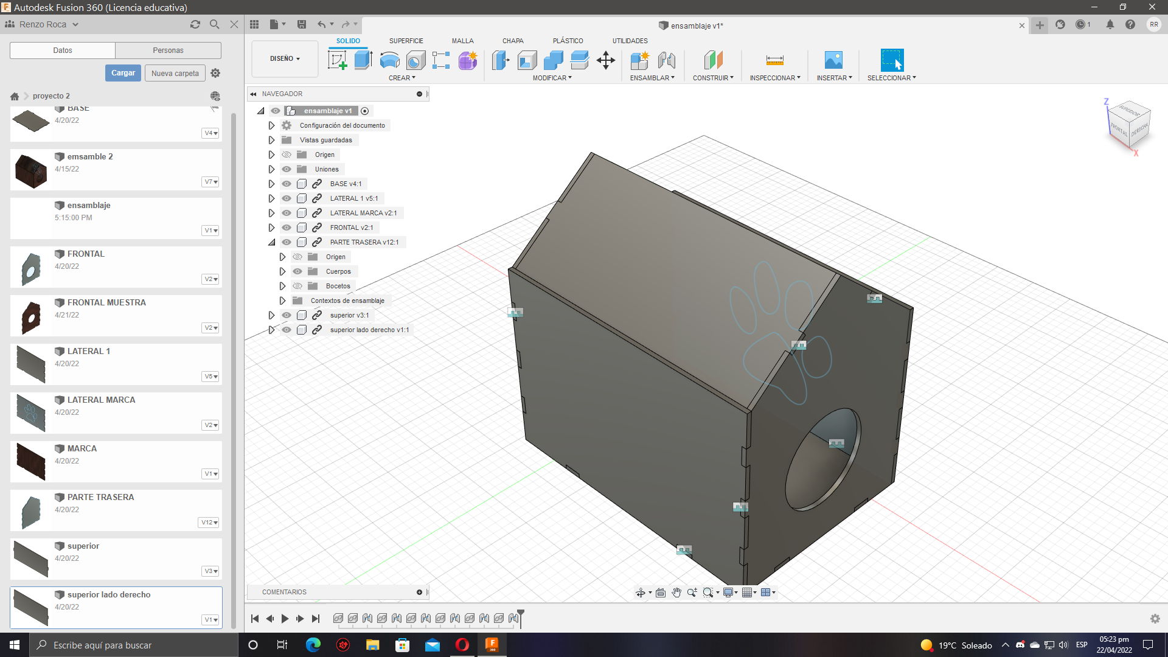The image size is (1168, 657).
Task: Click the Joint tool in Ensamblar
Action: click(x=666, y=60)
